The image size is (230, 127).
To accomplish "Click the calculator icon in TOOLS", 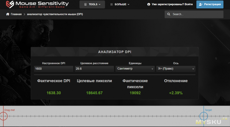I will coord(85,5).
